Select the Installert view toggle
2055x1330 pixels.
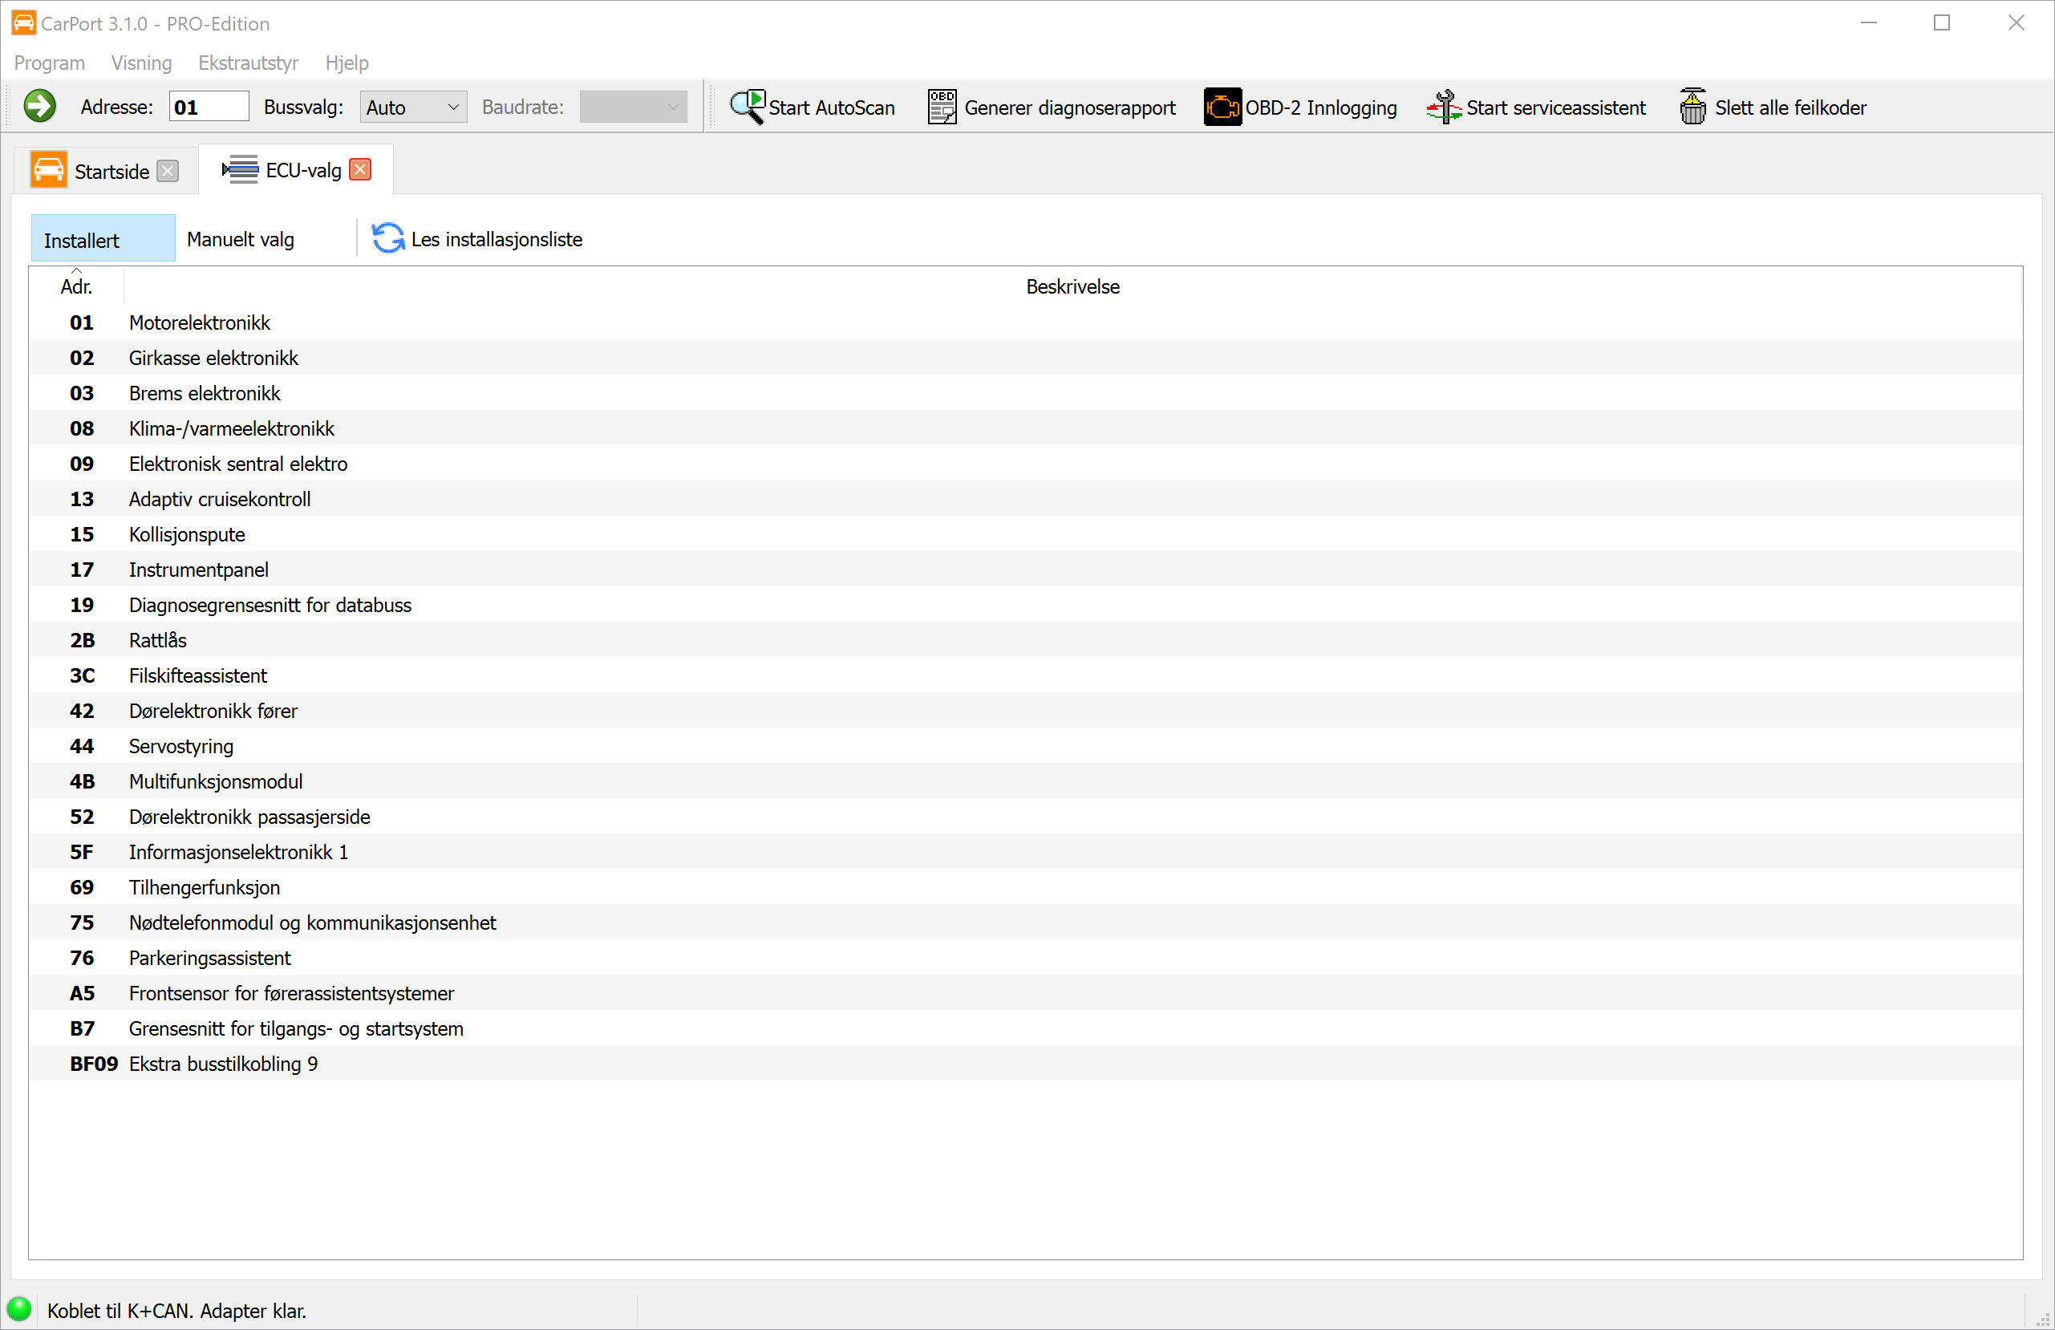click(102, 239)
